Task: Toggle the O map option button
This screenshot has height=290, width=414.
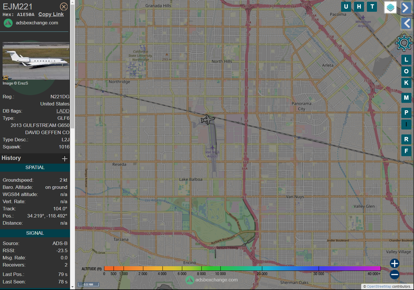Action: (x=406, y=71)
